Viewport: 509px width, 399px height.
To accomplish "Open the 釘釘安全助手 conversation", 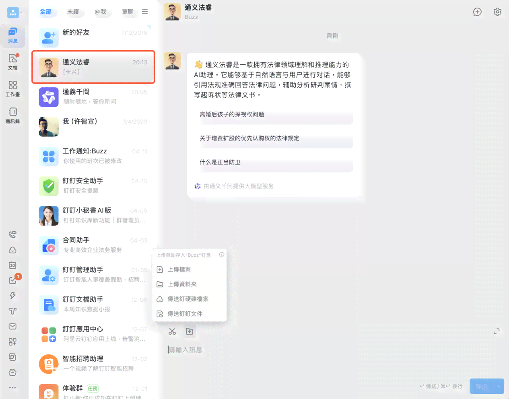I will pos(93,186).
